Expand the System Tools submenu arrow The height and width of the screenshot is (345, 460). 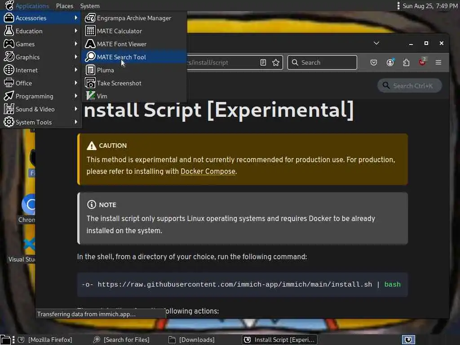point(76,122)
